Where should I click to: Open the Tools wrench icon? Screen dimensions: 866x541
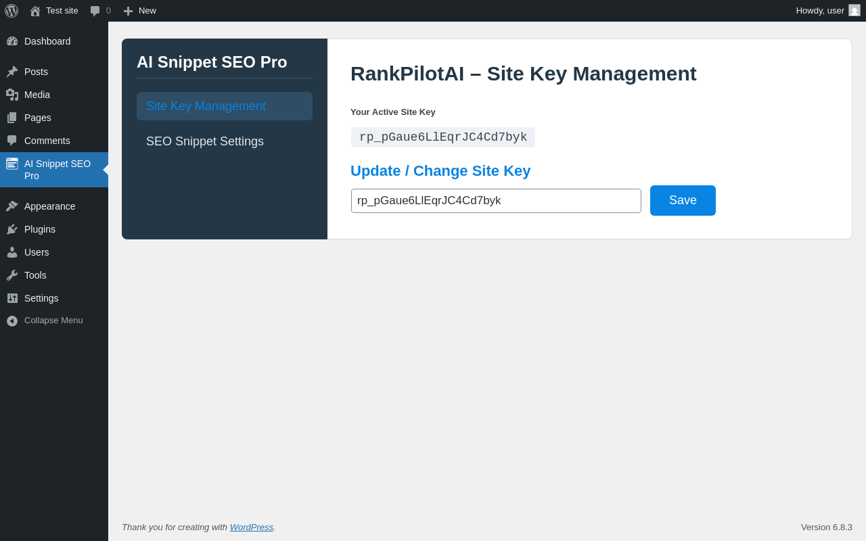point(12,275)
